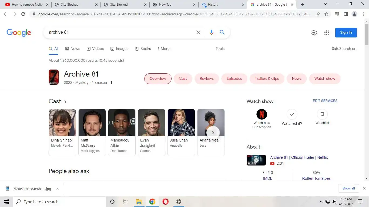The image size is (369, 207).
Task: Open Netflix Watch now icon
Action: pos(261,114)
